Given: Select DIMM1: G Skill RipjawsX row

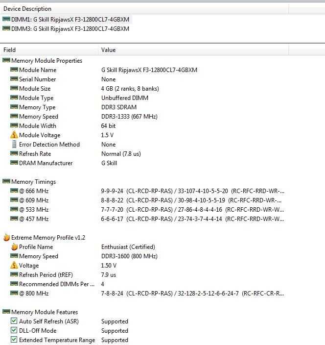Looking at the screenshot, I should pos(70,20).
